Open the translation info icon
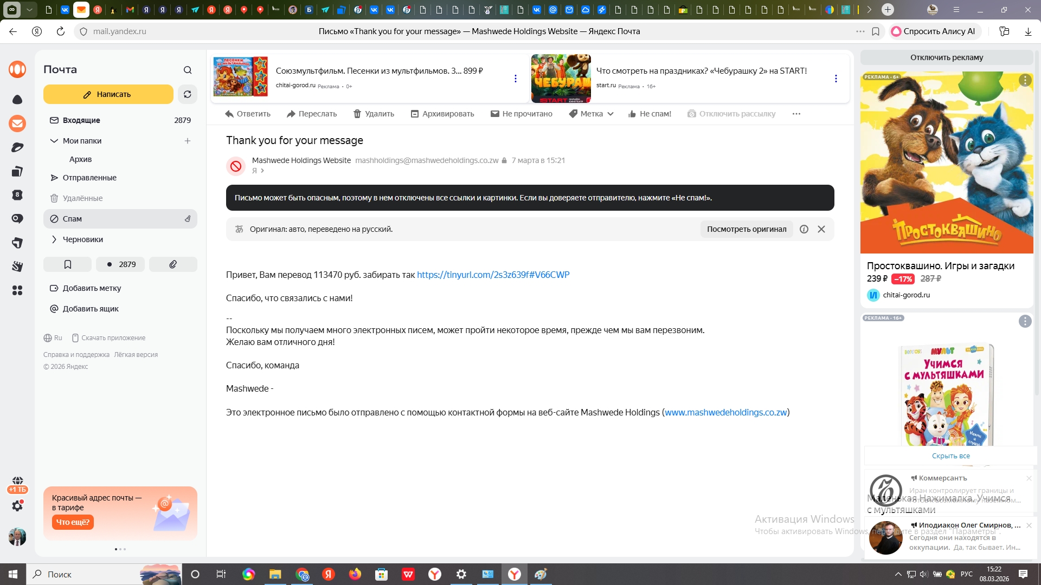This screenshot has height=585, width=1041. (x=804, y=229)
